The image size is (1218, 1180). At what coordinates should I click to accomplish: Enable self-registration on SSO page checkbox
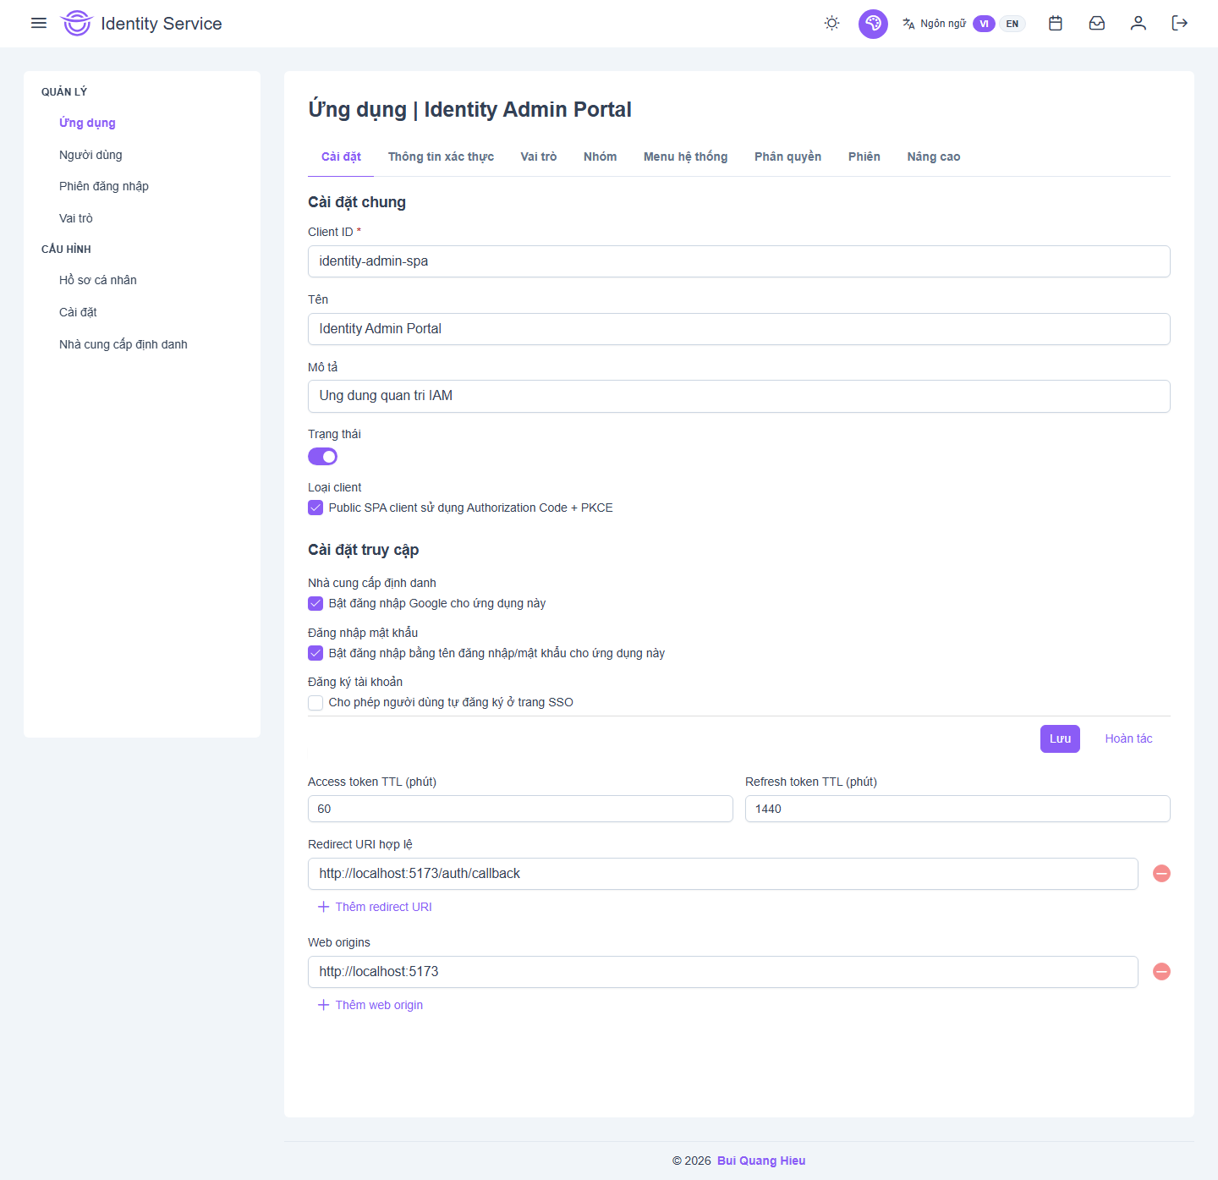pos(315,703)
